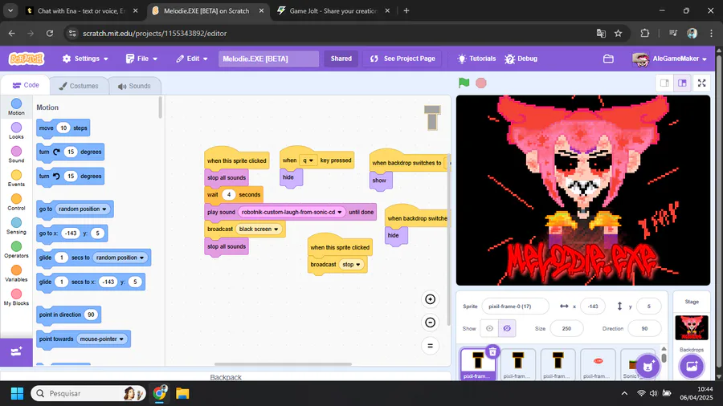This screenshot has width=723, height=406.
Task: Open the My Stuff folder icon
Action: click(x=608, y=59)
